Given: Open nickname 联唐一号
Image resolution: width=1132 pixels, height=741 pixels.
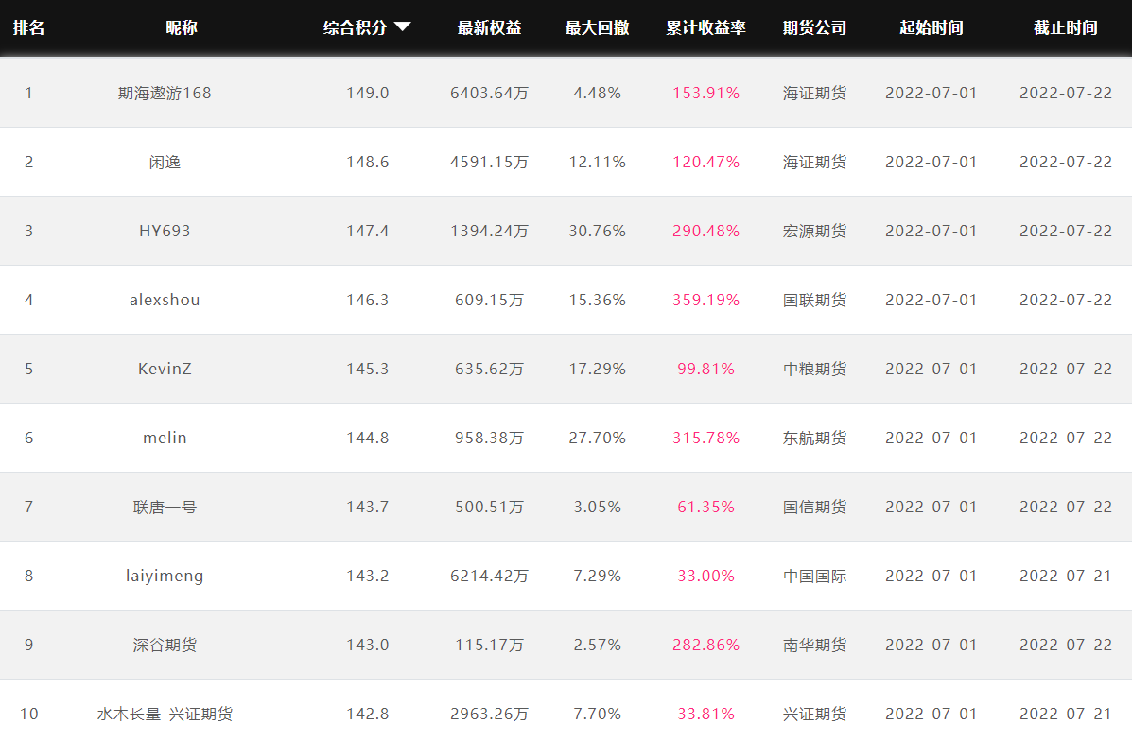Looking at the screenshot, I should pos(165,507).
